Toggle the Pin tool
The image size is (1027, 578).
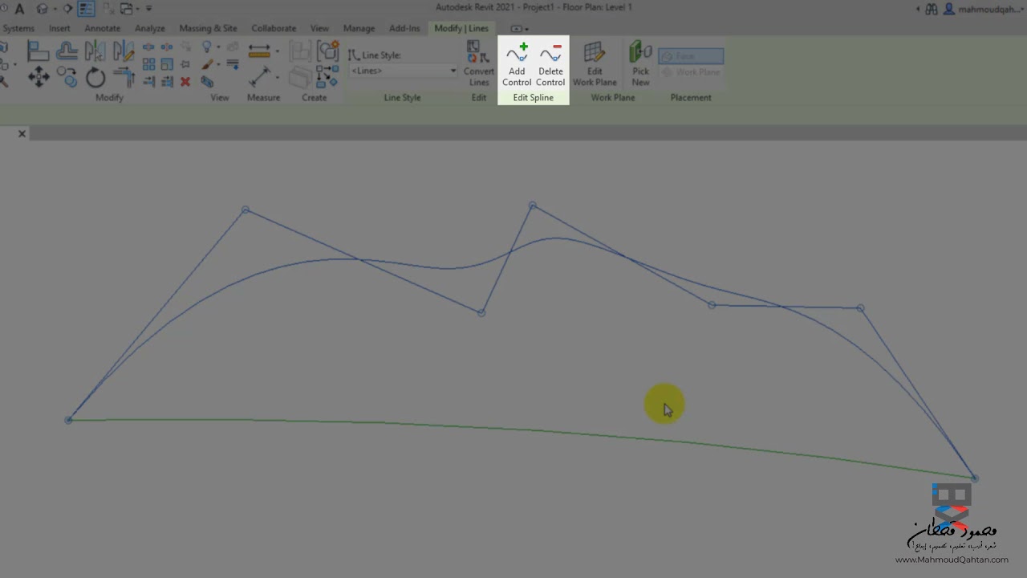[x=185, y=64]
